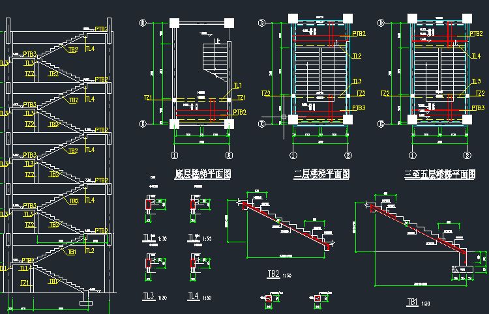
Task: Select the TL4 1:30 section title
Action: pyautogui.click(x=200, y=296)
